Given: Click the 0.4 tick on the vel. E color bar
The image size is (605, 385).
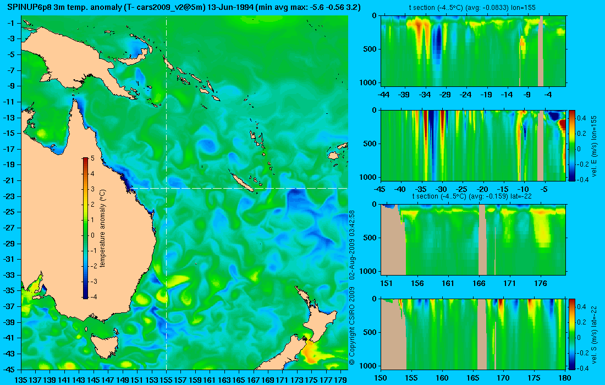Looking at the screenshot, I should coord(581,118).
